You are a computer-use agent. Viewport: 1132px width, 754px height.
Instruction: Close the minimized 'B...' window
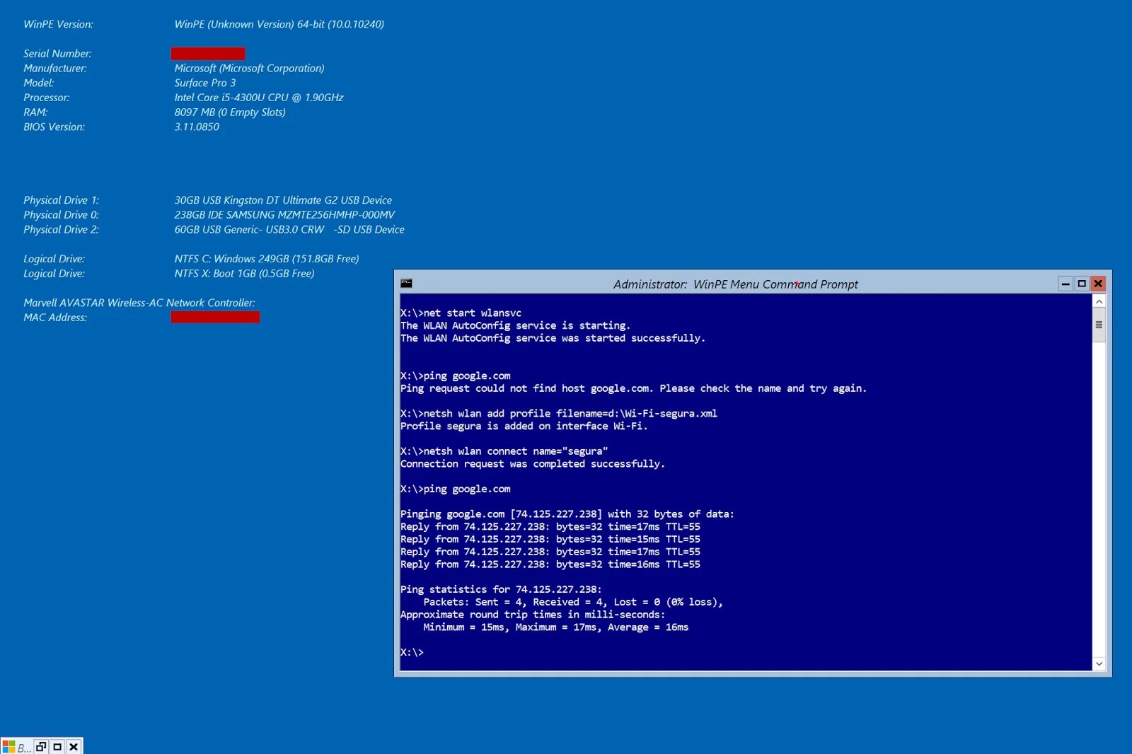74,746
